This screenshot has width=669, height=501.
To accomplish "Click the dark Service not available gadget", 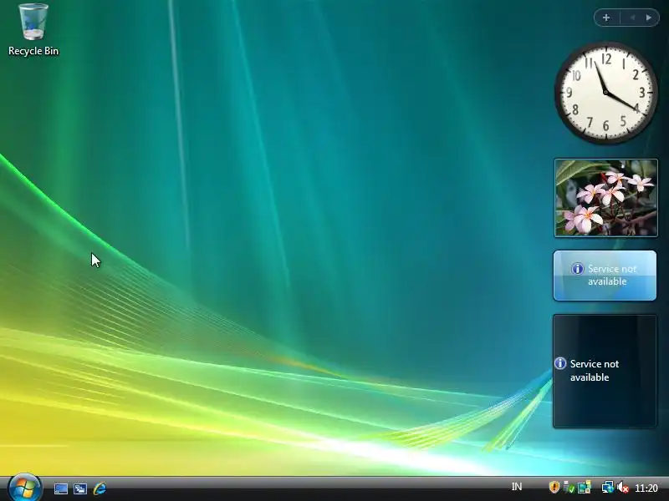I will [x=605, y=371].
